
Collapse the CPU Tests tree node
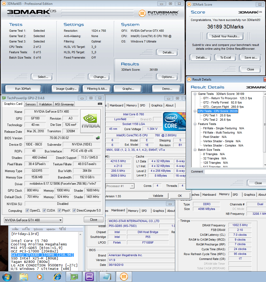(195, 111)
